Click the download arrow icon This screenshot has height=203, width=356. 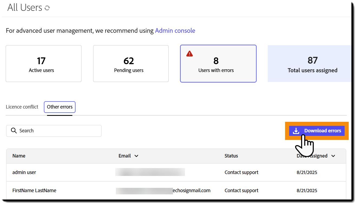[x=296, y=131]
